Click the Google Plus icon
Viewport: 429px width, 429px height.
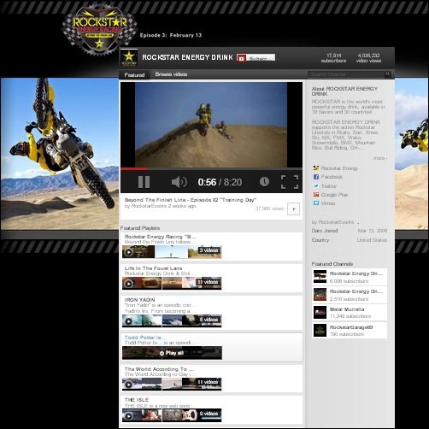coord(316,195)
